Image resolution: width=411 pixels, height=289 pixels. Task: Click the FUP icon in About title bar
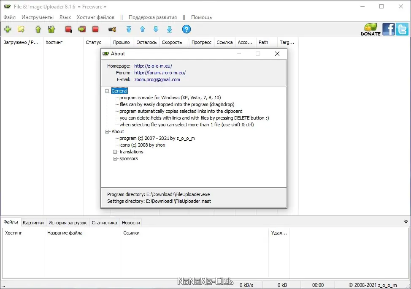point(105,54)
